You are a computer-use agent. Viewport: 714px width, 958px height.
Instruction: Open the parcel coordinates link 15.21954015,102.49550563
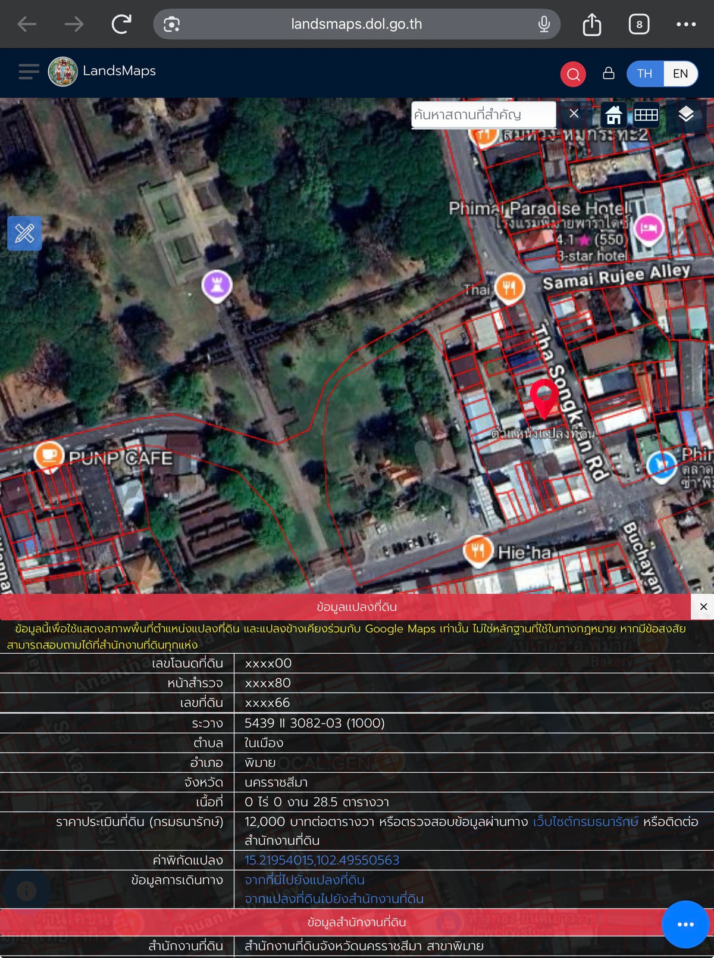(x=322, y=860)
